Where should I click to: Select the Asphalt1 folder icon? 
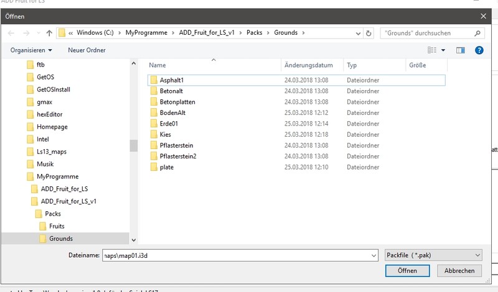click(154, 80)
